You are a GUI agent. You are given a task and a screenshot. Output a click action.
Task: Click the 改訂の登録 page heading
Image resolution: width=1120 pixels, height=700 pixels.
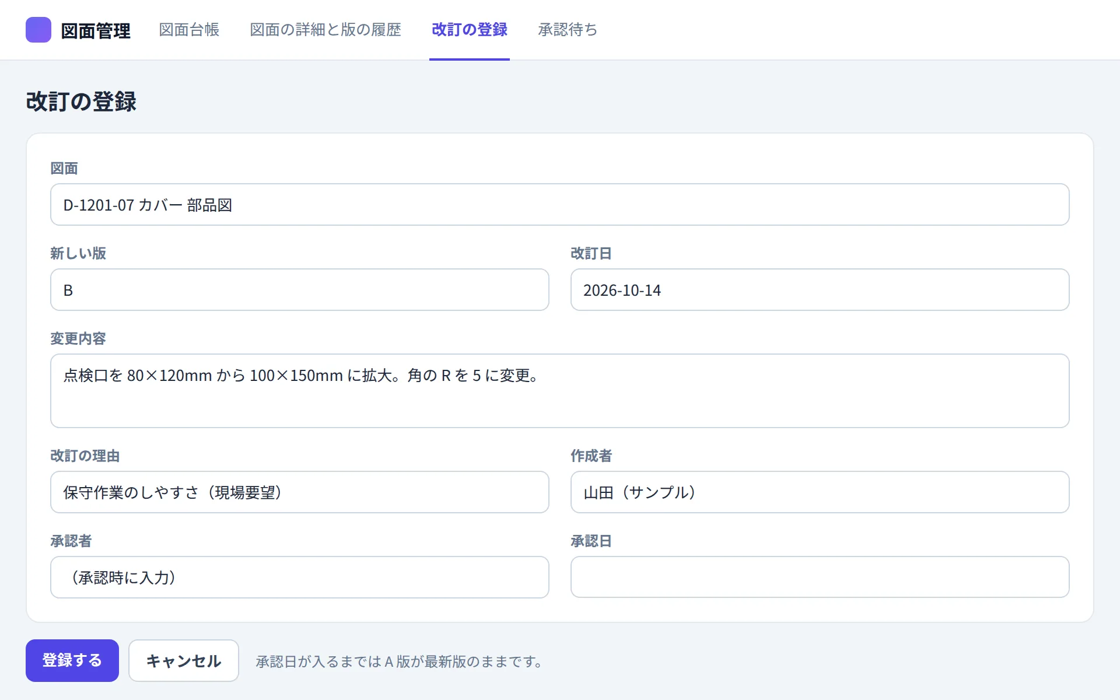[x=81, y=101]
